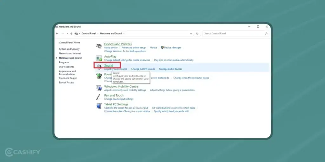Click Set tablet buttons to perform certain tasks
The width and height of the screenshot is (325, 162).
174,108
